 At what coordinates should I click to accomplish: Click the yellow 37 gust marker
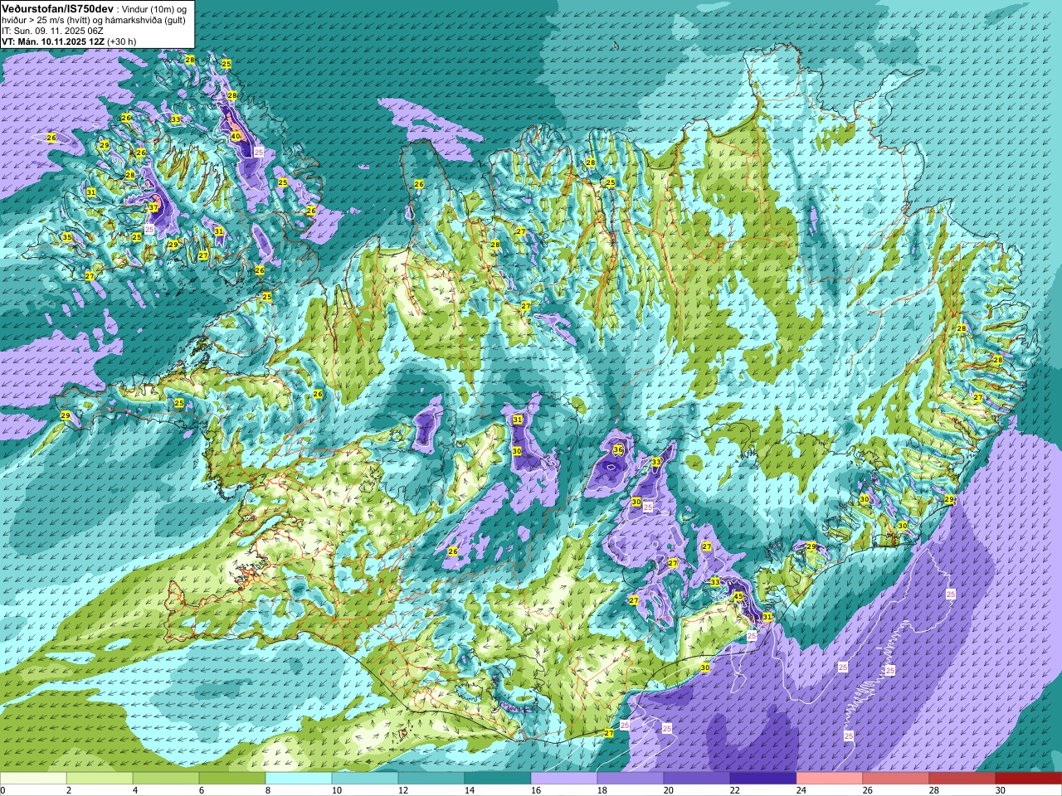tap(153, 207)
